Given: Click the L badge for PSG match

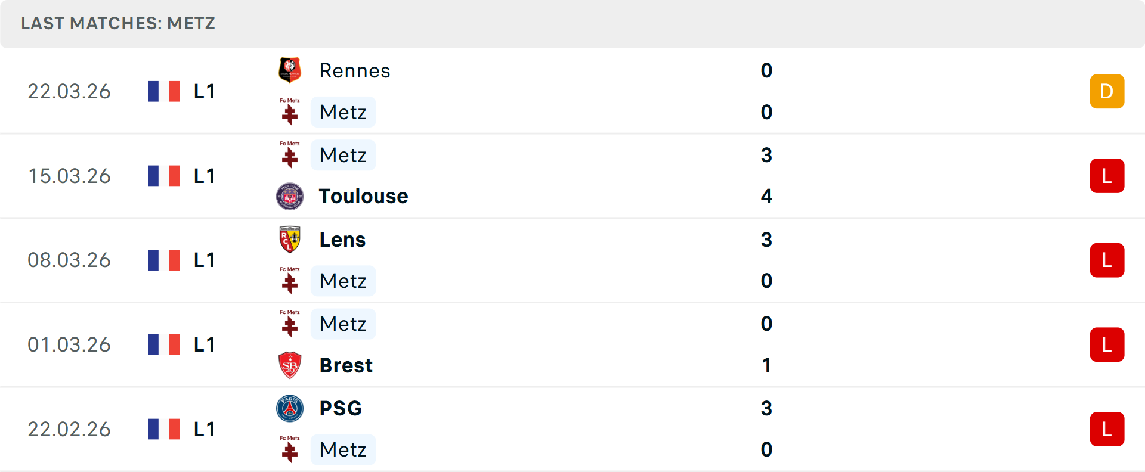Looking at the screenshot, I should pyautogui.click(x=1107, y=429).
